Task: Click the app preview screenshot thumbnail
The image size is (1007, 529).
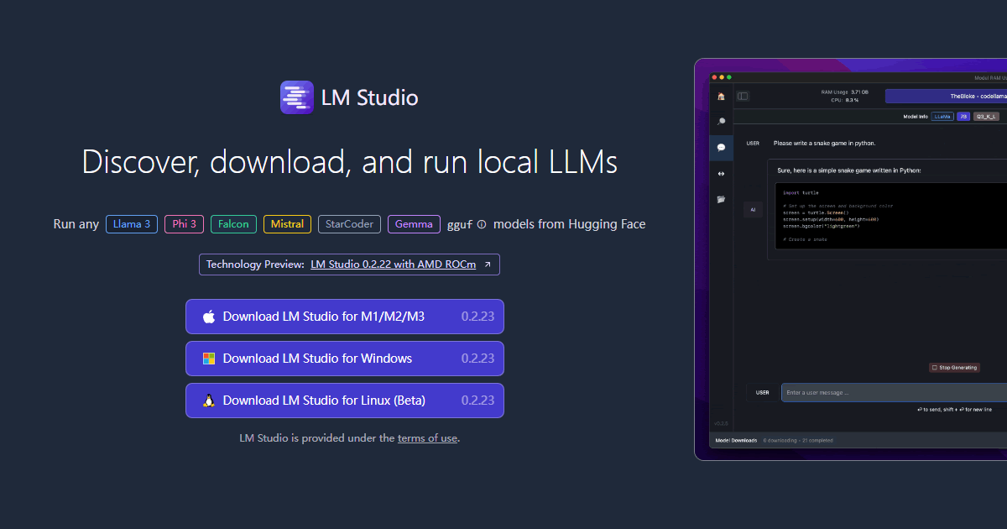Action: (851, 259)
